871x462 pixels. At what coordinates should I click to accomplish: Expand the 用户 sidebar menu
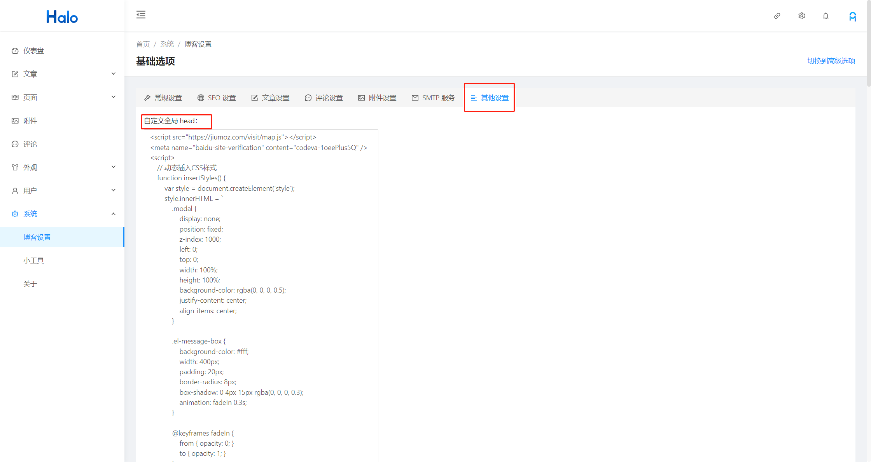click(62, 190)
